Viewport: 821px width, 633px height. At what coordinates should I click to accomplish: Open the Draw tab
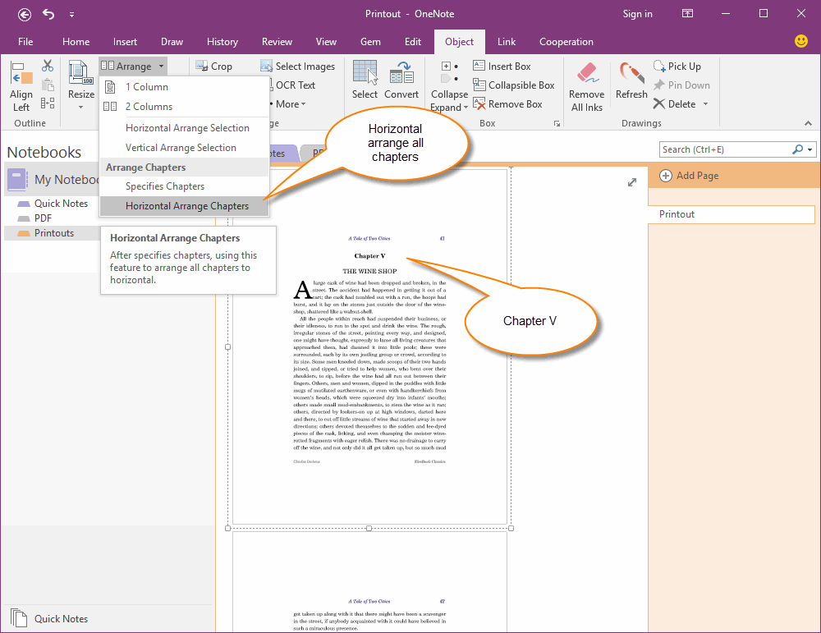pos(172,42)
